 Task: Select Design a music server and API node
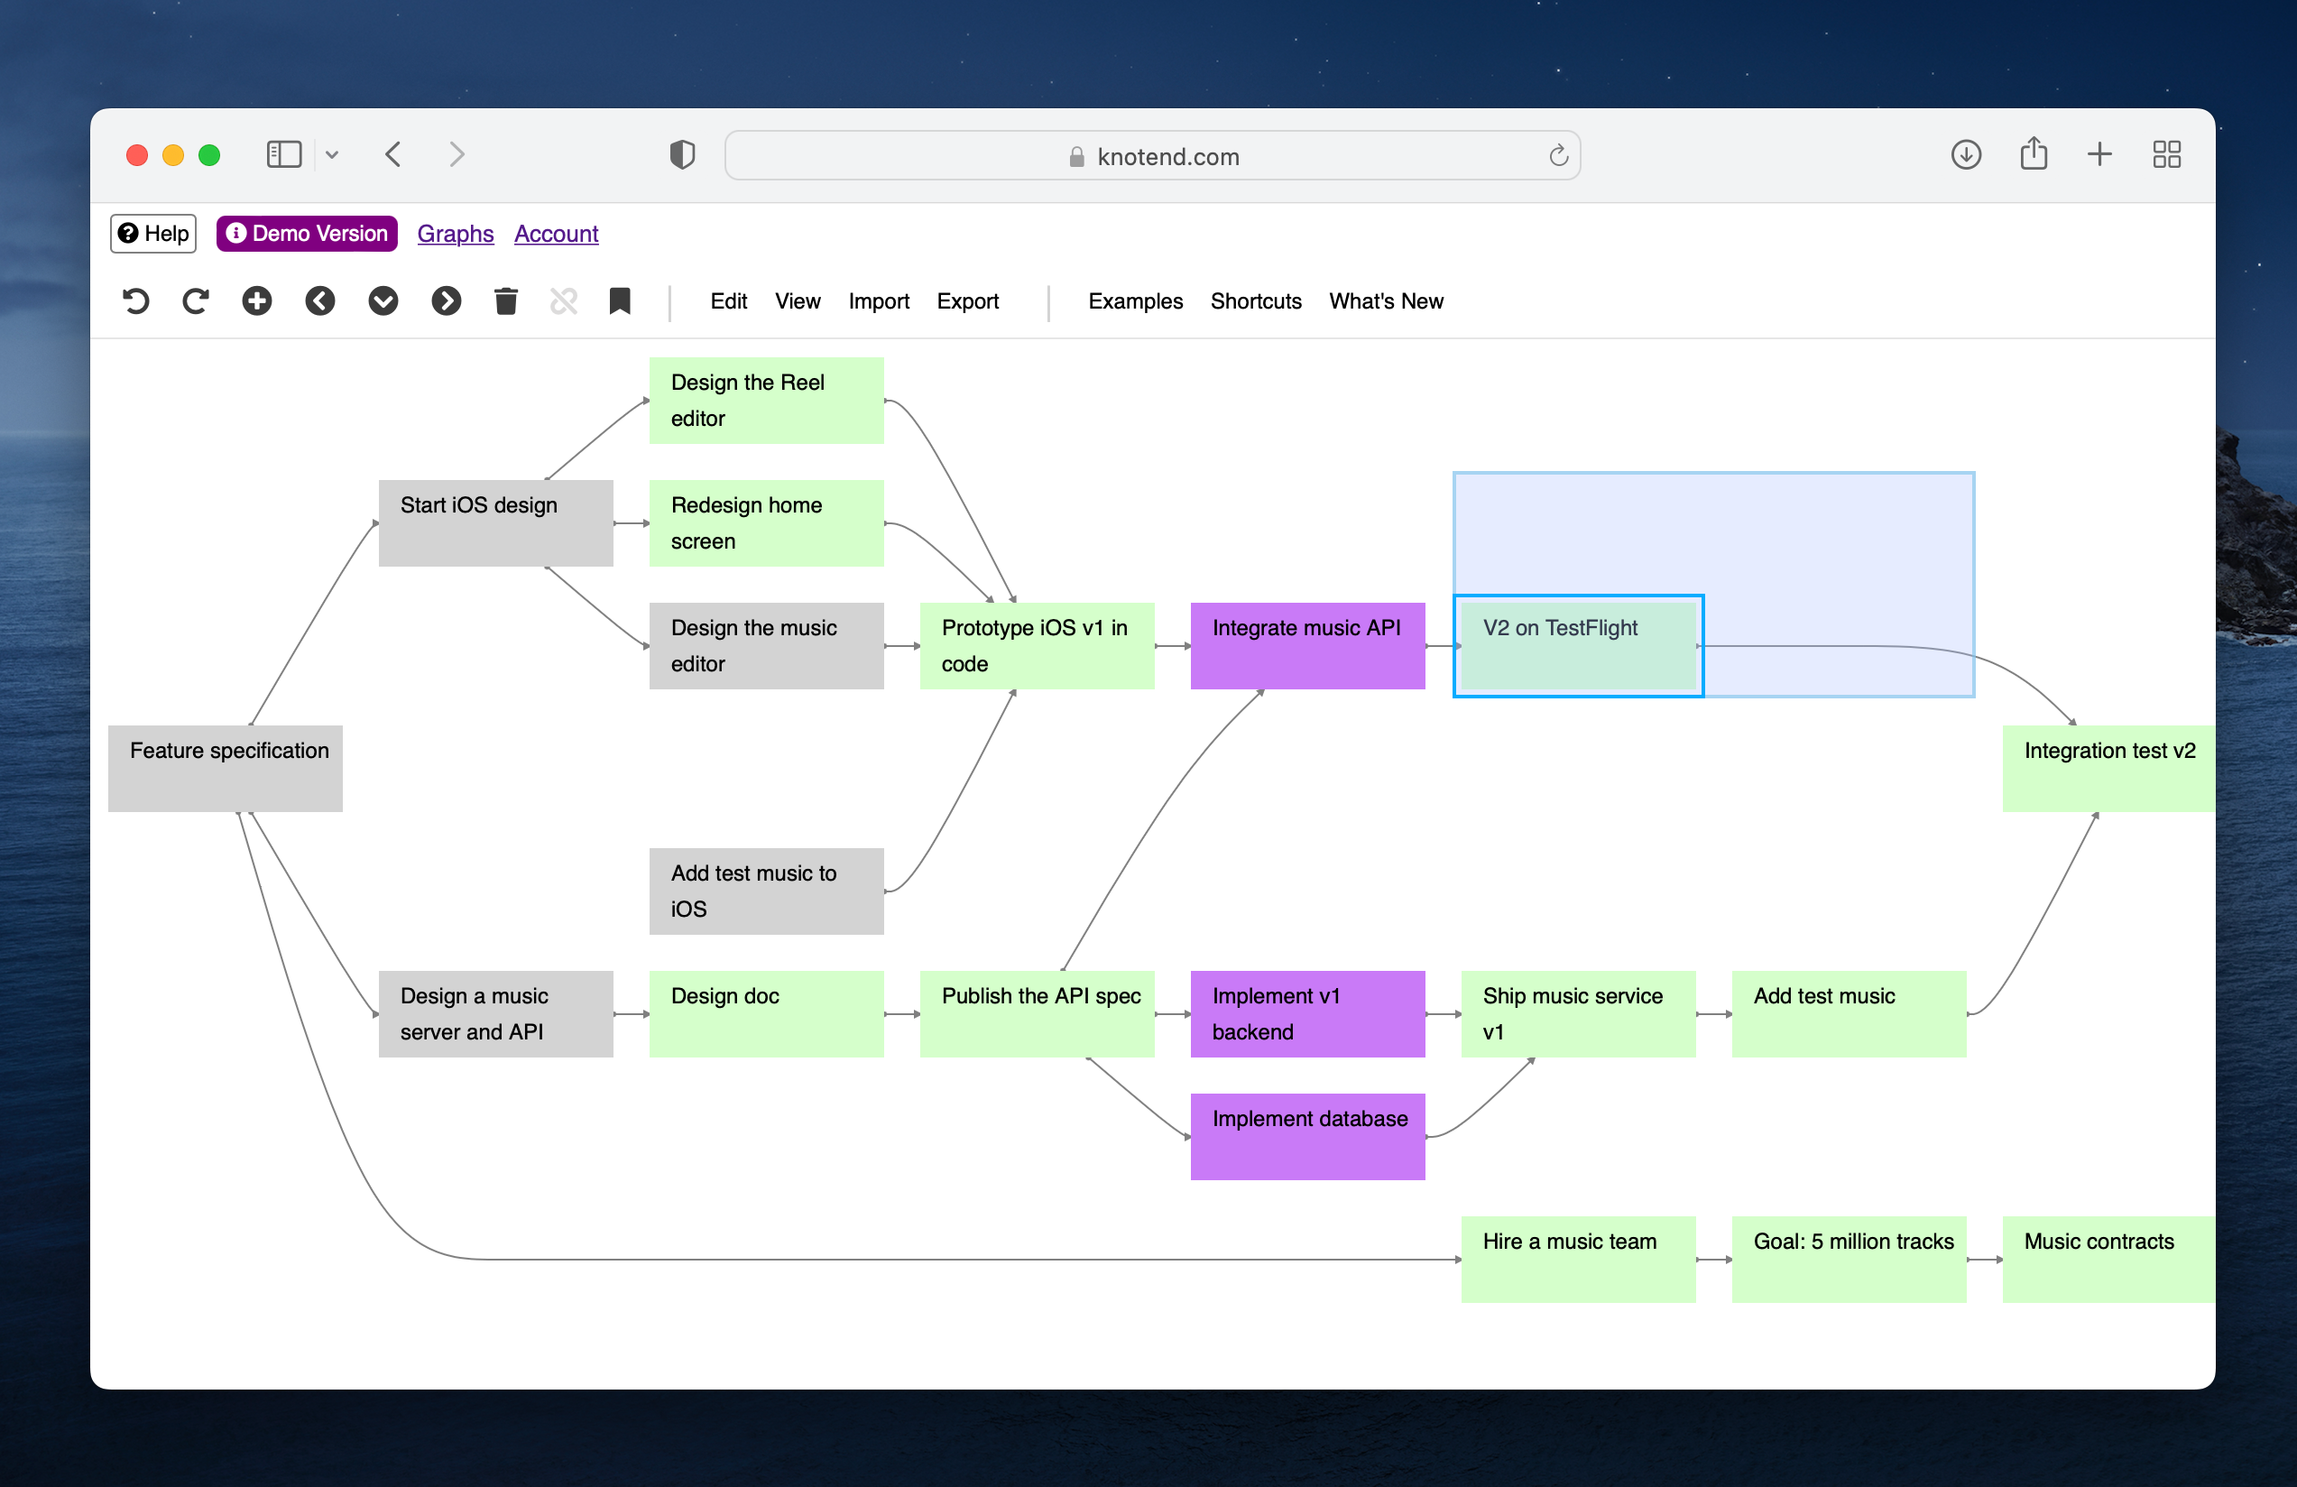tap(496, 1013)
